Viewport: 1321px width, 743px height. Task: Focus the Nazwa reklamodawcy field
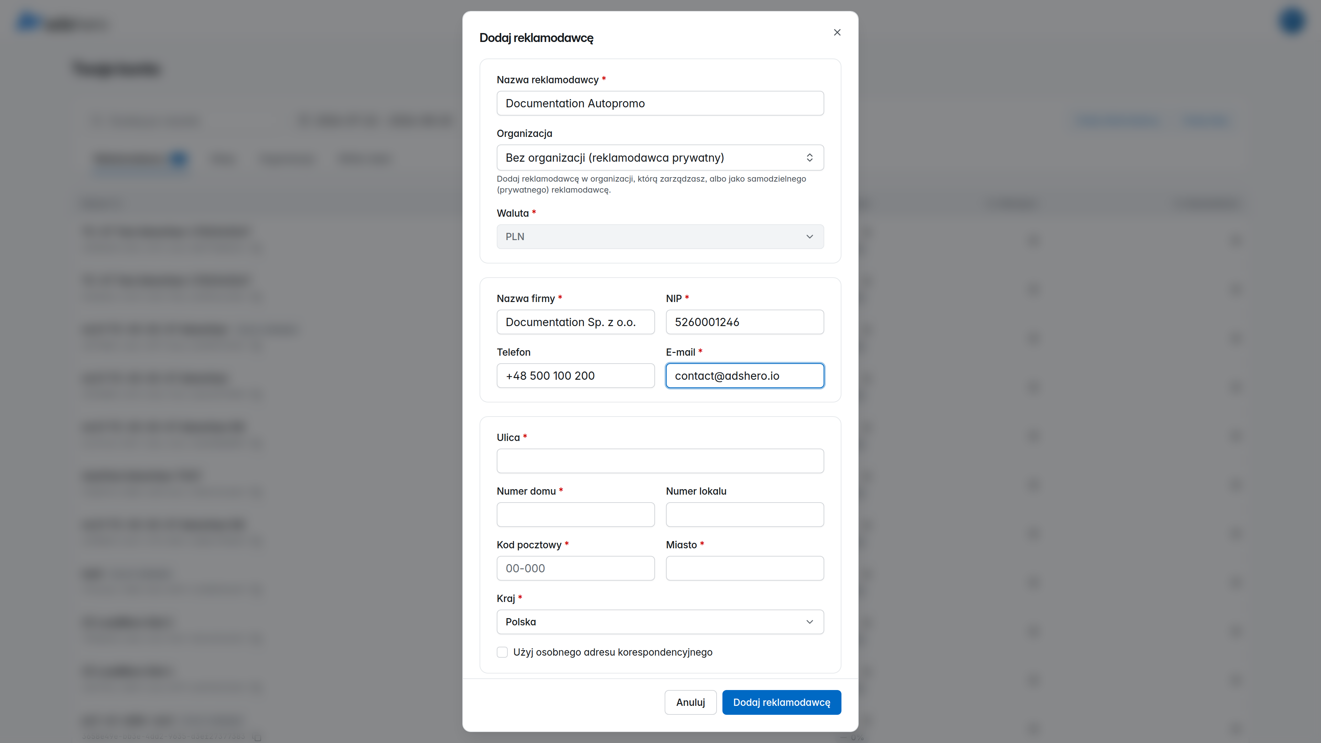pyautogui.click(x=660, y=103)
